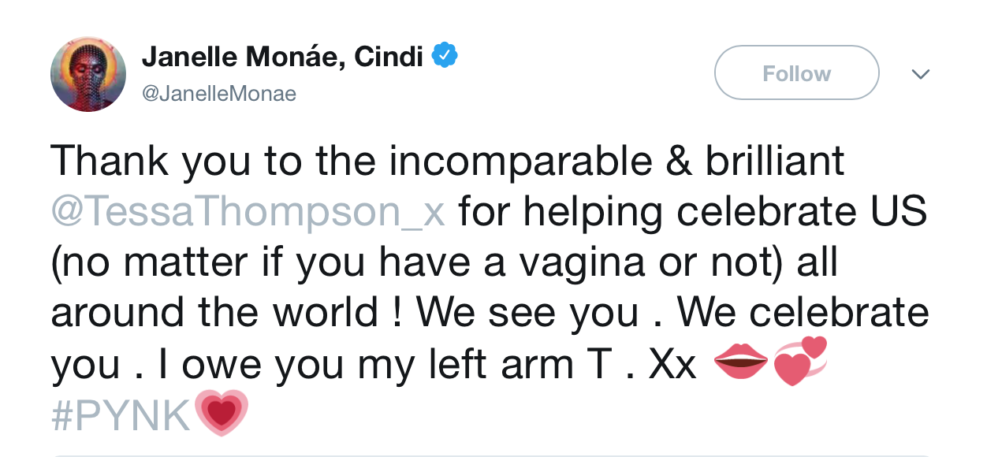
Task: Open Janelle Monáe's profile picture
Action: click(88, 74)
